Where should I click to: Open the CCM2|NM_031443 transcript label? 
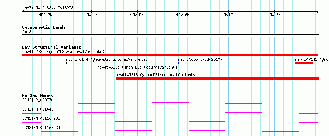pos(38,109)
